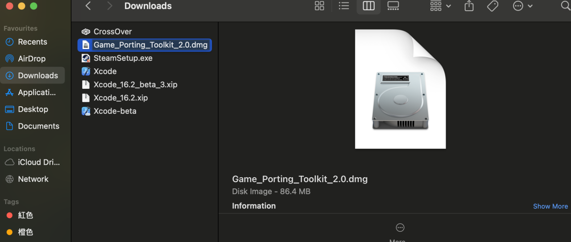Click Show More information link
This screenshot has height=242, width=571.
point(550,206)
